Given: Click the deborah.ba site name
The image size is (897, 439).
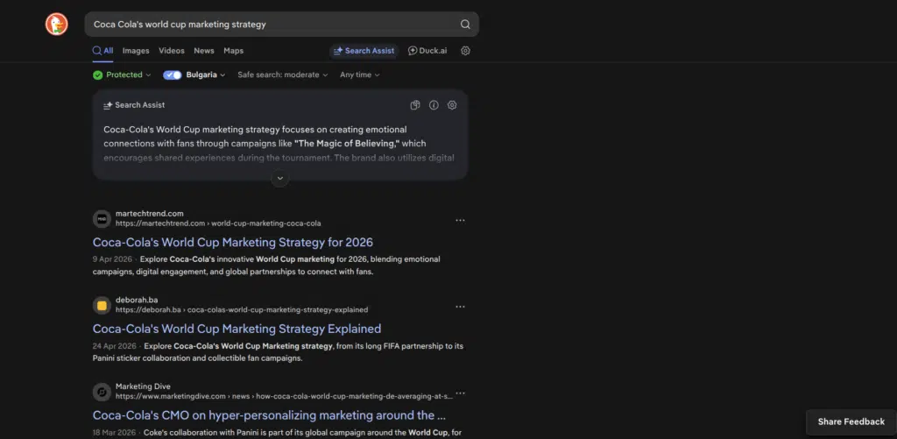Looking at the screenshot, I should coord(137,300).
